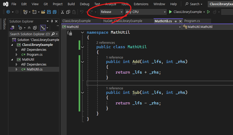Open the Debug menu
The width and height of the screenshot is (233, 135).
85,4
